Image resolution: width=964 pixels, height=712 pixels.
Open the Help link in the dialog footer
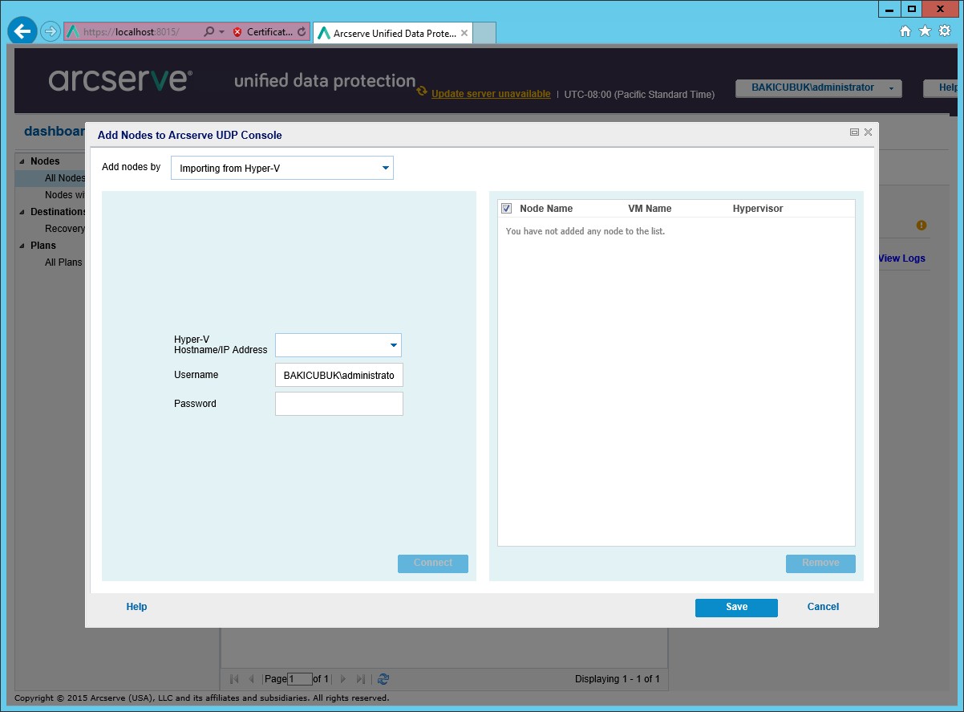coord(136,607)
